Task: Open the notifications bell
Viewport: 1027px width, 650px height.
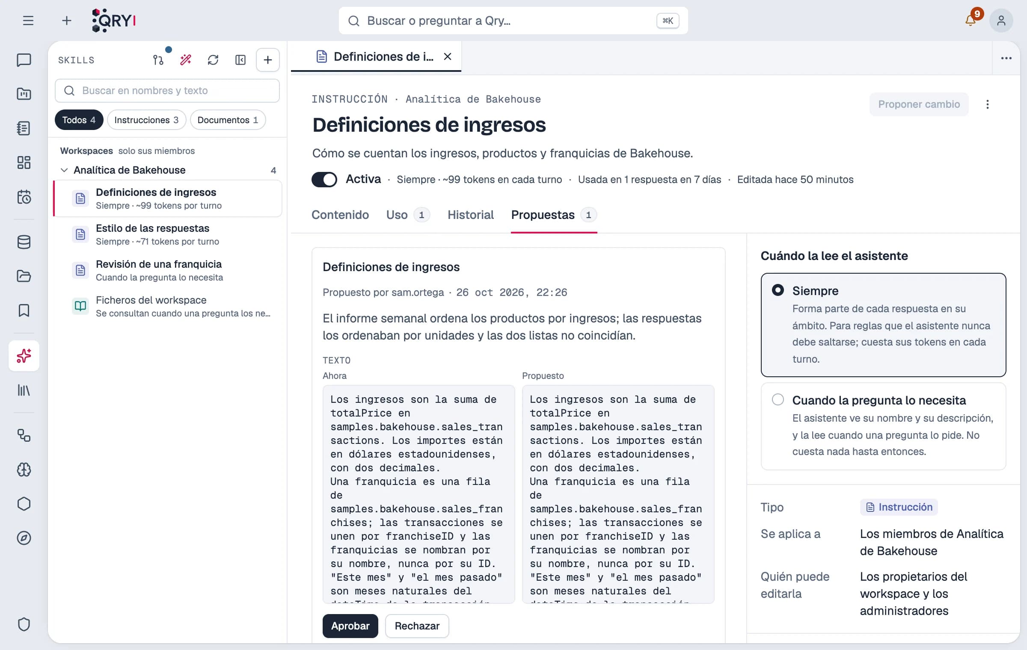Action: click(x=971, y=21)
